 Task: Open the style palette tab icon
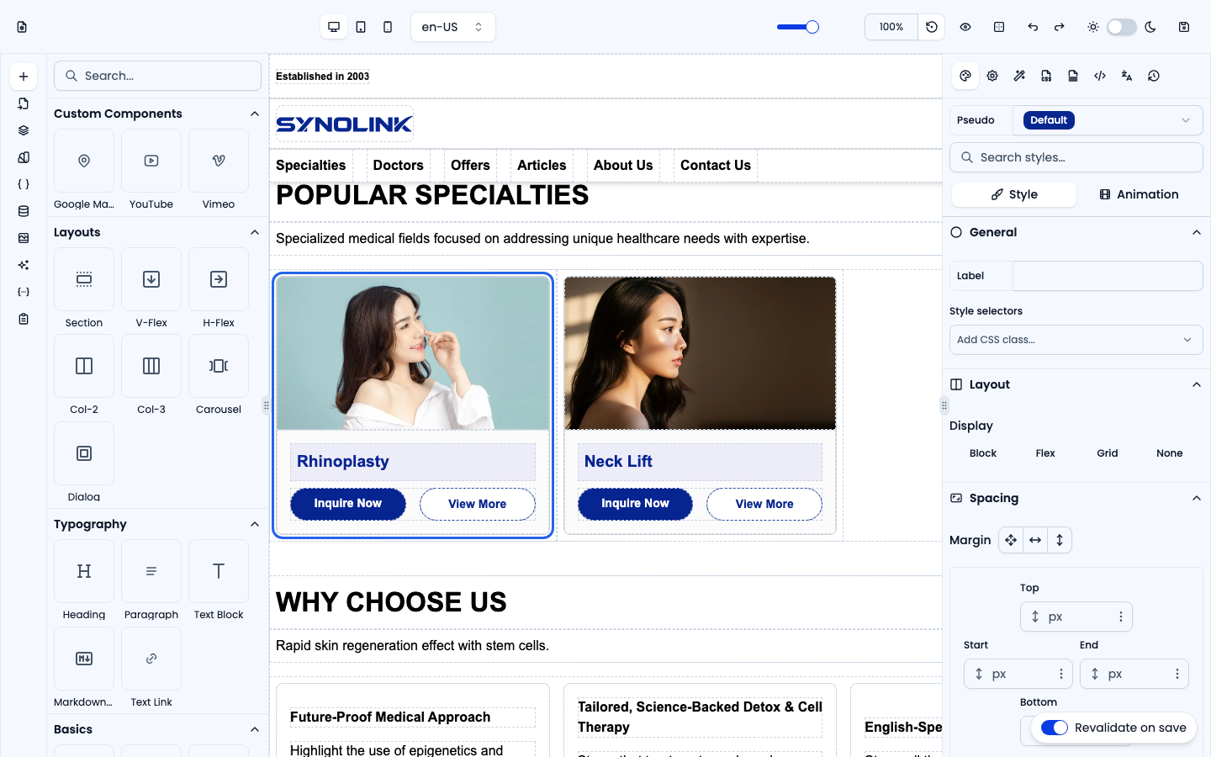[965, 76]
